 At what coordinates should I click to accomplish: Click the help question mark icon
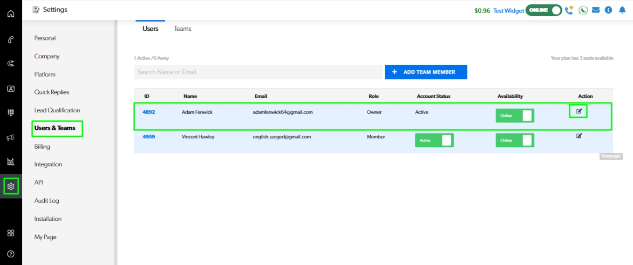pyautogui.click(x=11, y=254)
